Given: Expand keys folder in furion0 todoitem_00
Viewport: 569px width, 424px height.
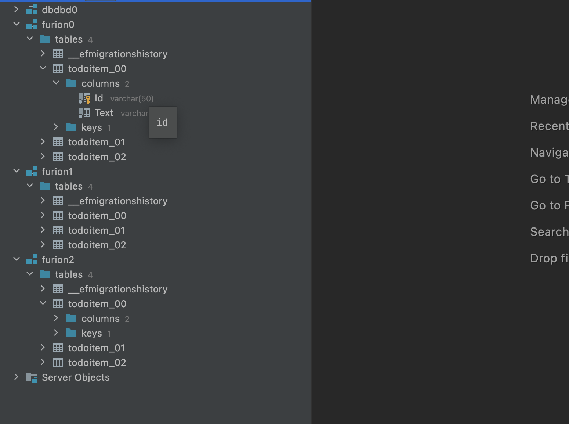Looking at the screenshot, I should point(56,127).
